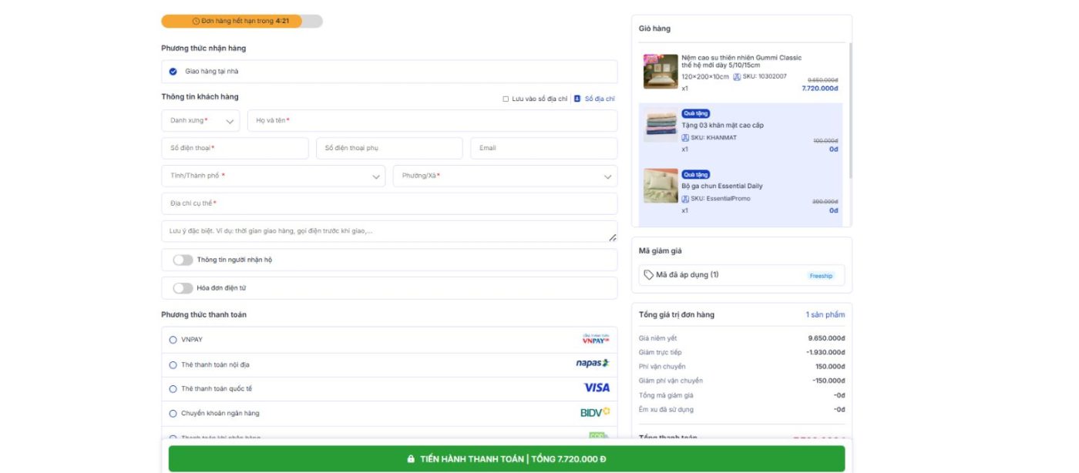
Task: Click the Napas logo icon
Action: point(592,364)
